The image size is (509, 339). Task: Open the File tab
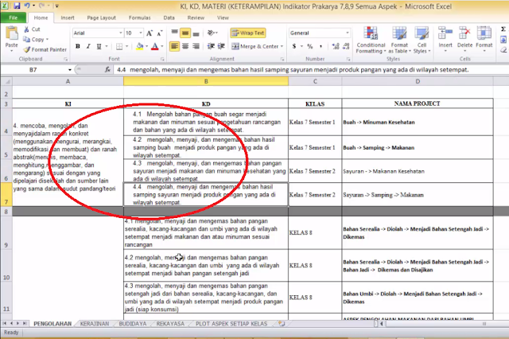coord(14,18)
